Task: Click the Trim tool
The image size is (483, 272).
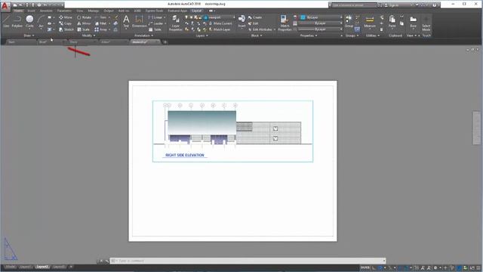Action: [x=100, y=17]
